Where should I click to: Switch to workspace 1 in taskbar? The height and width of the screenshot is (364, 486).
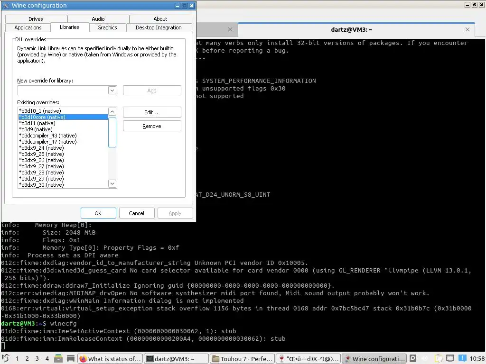(17, 358)
